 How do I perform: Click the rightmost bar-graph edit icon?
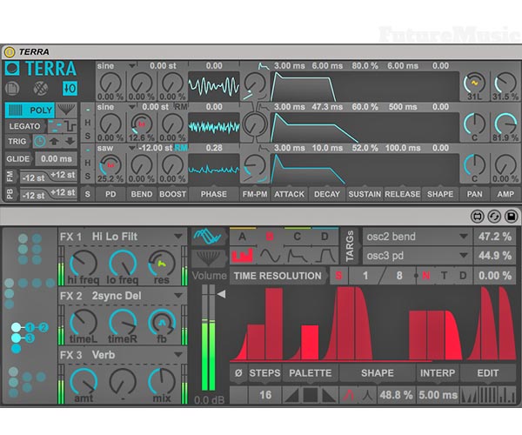pyautogui.click(x=506, y=395)
